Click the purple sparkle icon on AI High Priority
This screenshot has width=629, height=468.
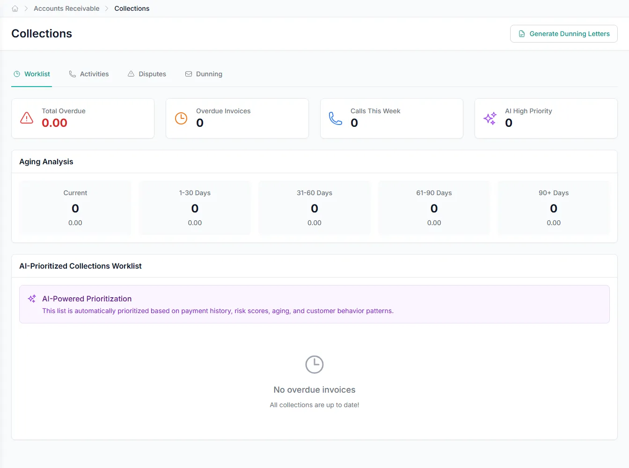point(490,118)
